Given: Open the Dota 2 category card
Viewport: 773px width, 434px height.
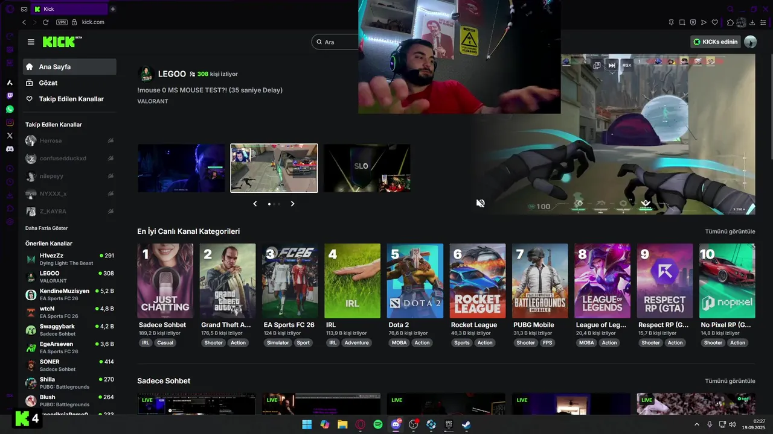Looking at the screenshot, I should coord(415,281).
